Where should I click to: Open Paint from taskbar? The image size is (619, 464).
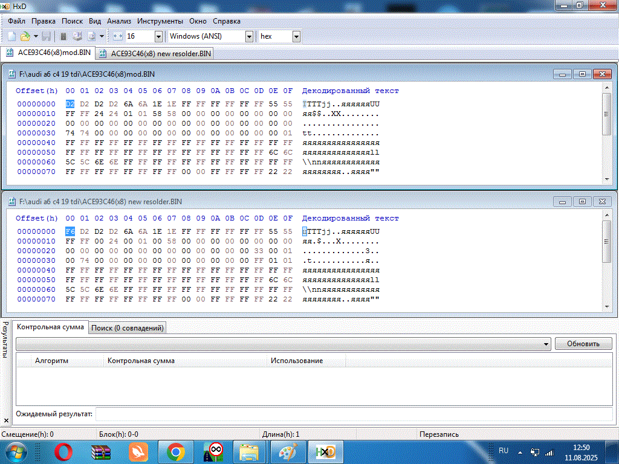(x=288, y=452)
